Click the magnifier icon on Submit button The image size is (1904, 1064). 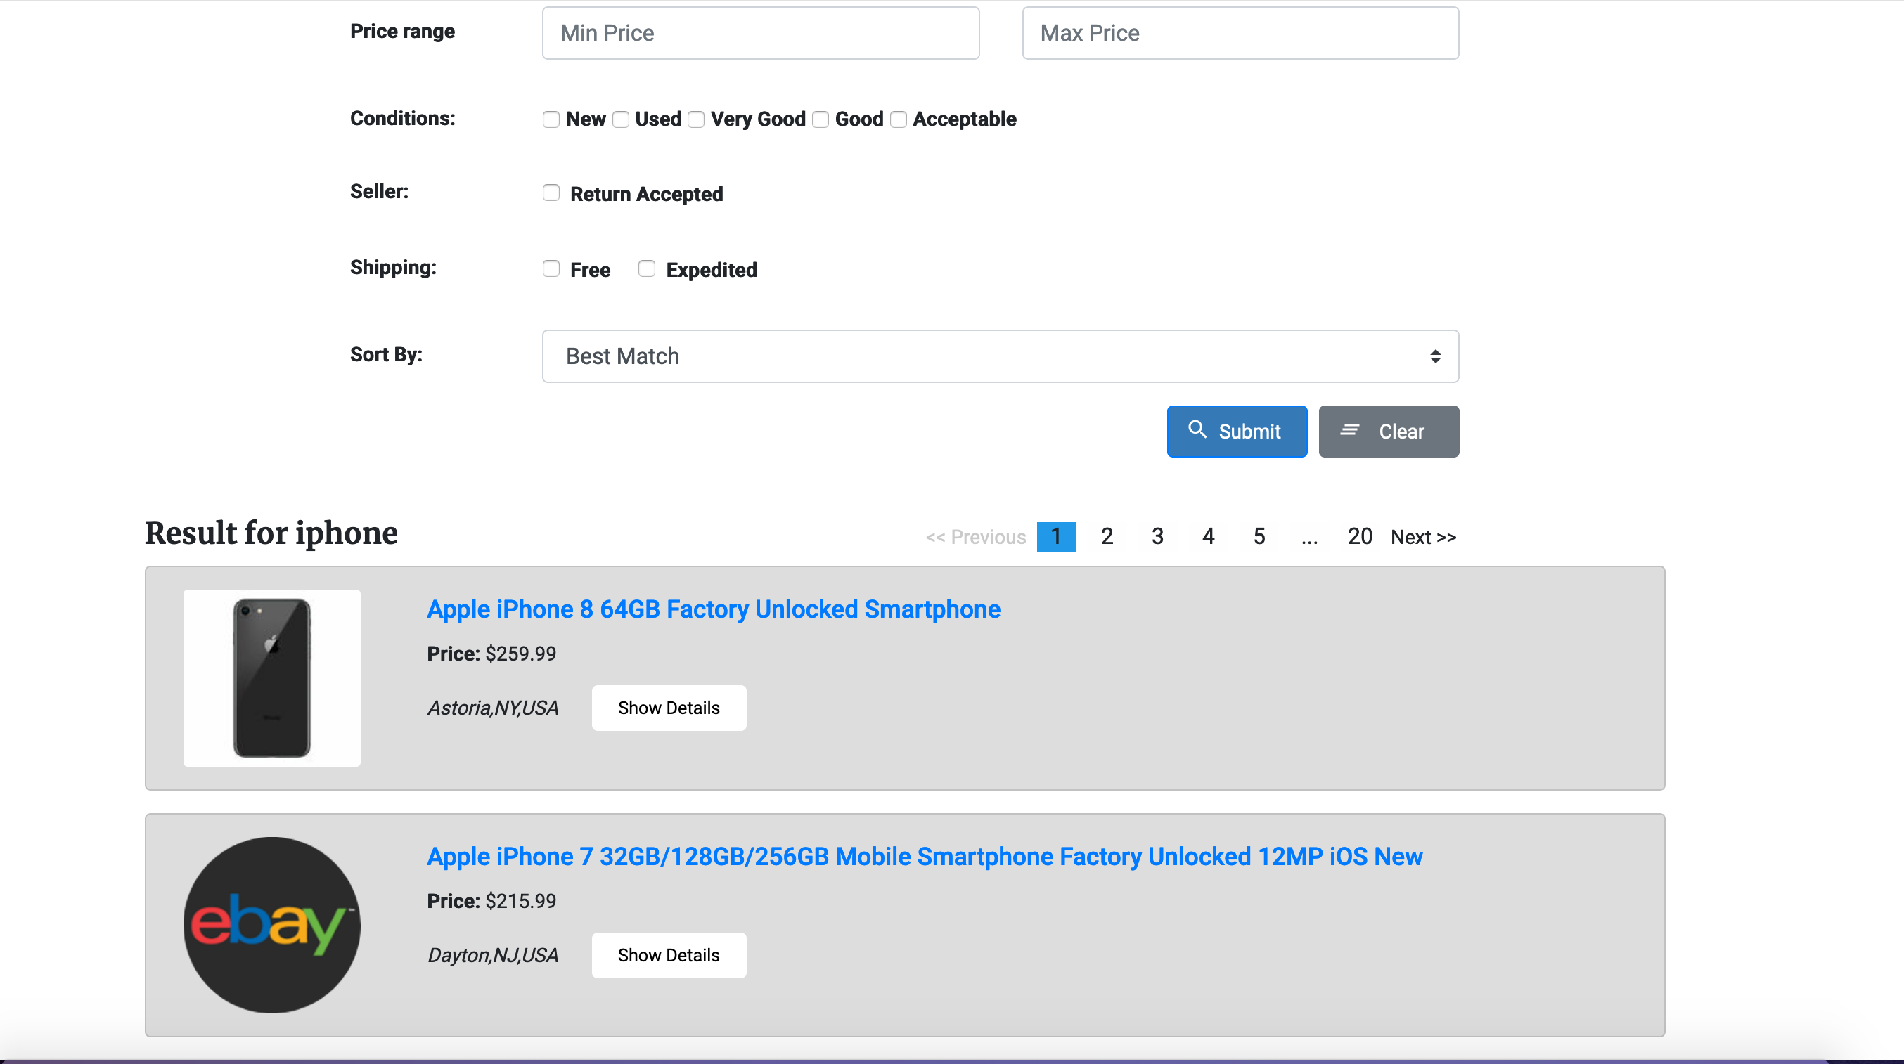pyautogui.click(x=1197, y=429)
